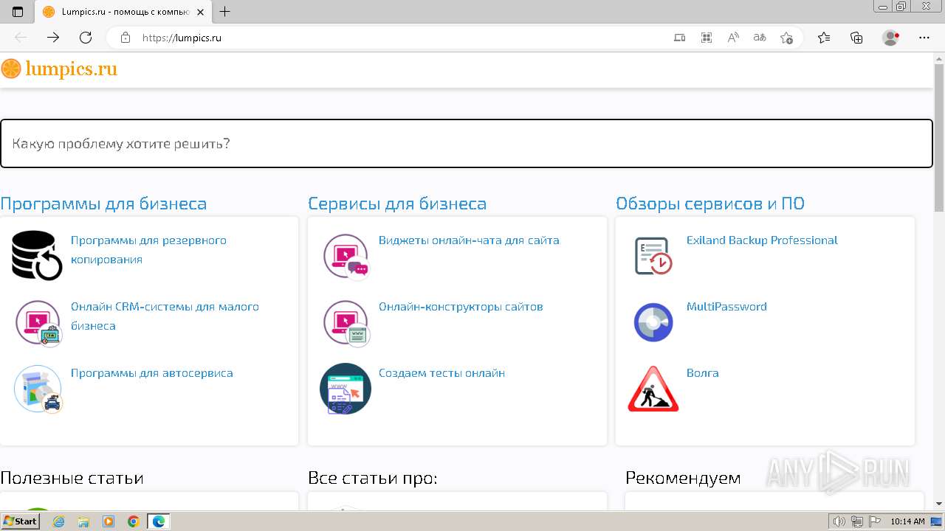Open the media player taskbar icon

[109, 521]
